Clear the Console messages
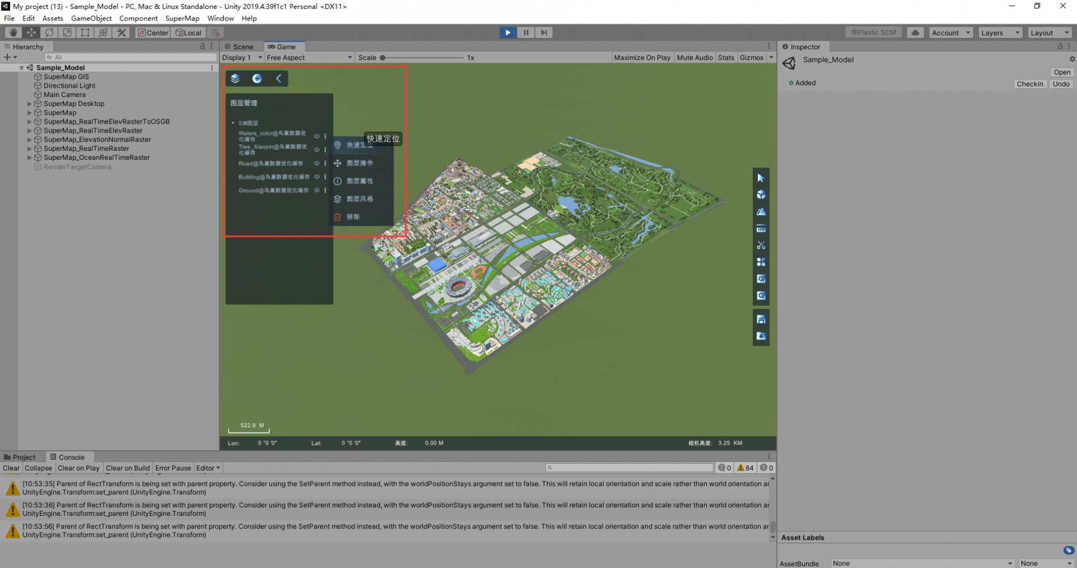This screenshot has height=568, width=1077. point(11,468)
